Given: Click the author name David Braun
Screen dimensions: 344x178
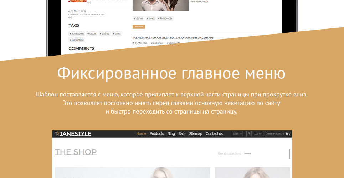Looking at the screenshot, I should 157,43.
